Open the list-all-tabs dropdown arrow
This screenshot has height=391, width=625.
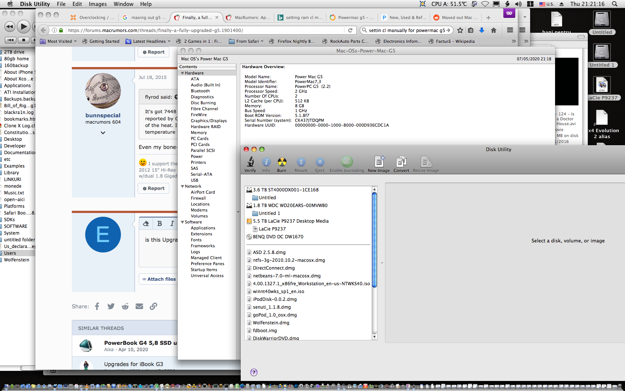click(525, 17)
